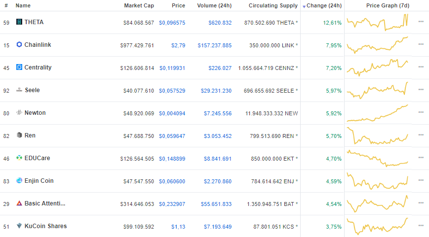Viewport: 429px width, 237px height.
Task: Click the Enjin Coin logo icon
Action: 19,180
